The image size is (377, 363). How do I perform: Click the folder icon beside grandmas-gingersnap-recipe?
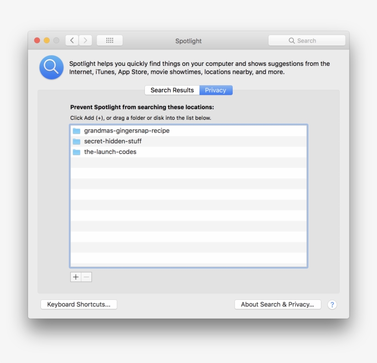[76, 130]
